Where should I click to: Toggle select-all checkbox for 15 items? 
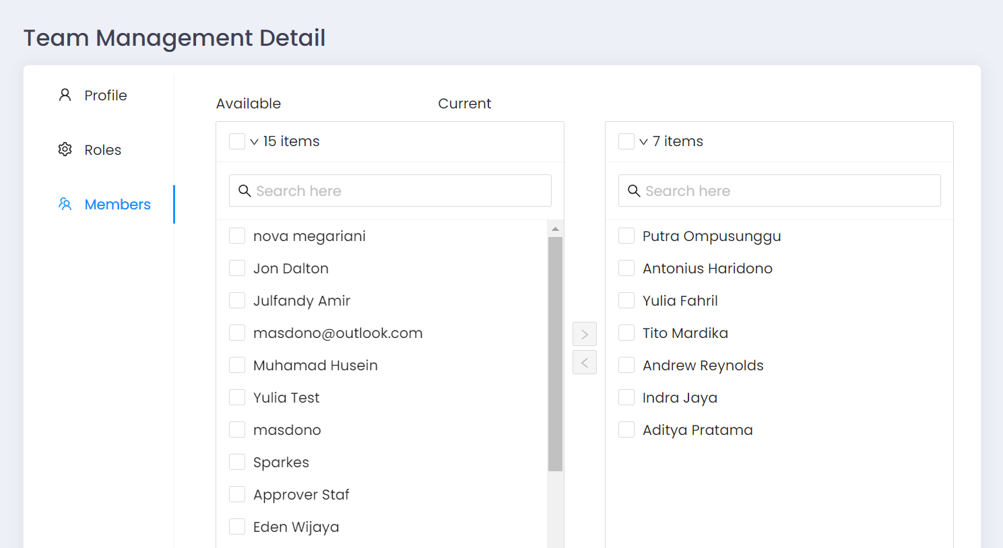click(x=237, y=141)
